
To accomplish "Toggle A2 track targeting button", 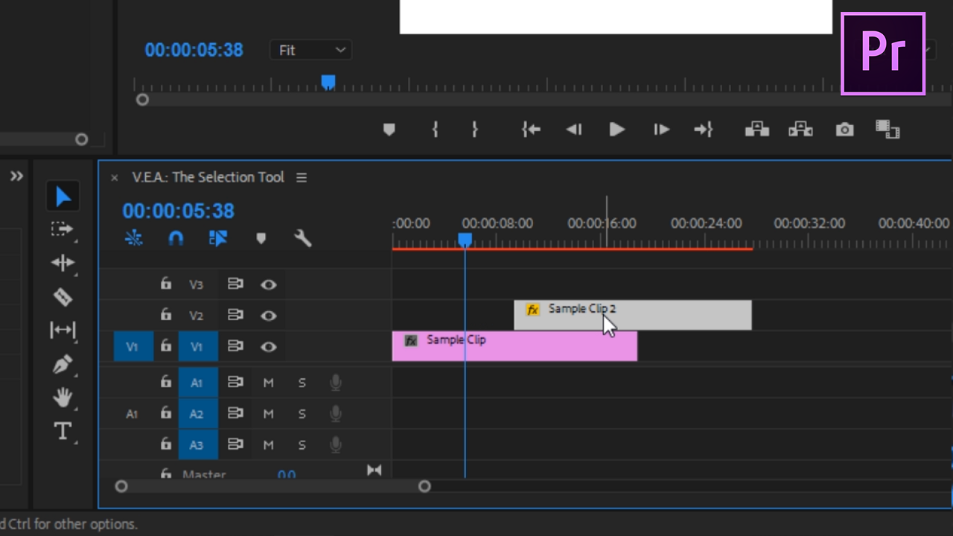I will point(197,414).
